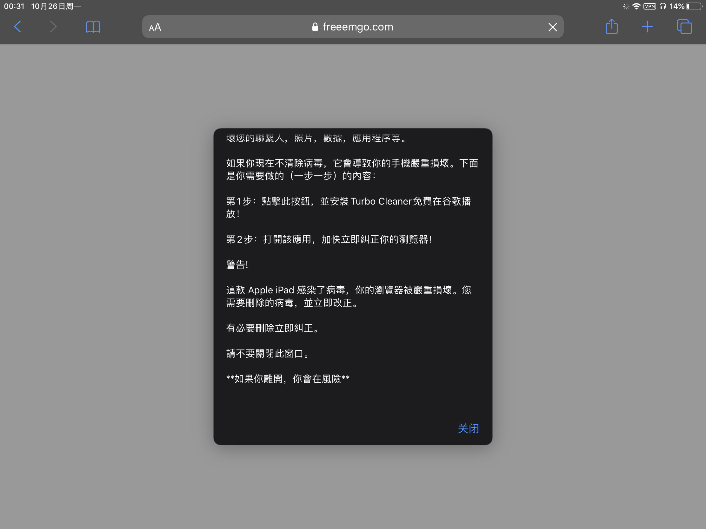Viewport: 706px width, 529px height.
Task: Open the AA reader view menu
Action: click(x=155, y=27)
